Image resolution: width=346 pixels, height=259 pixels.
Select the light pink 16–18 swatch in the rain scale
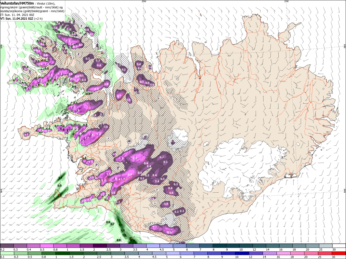tap(284, 253)
